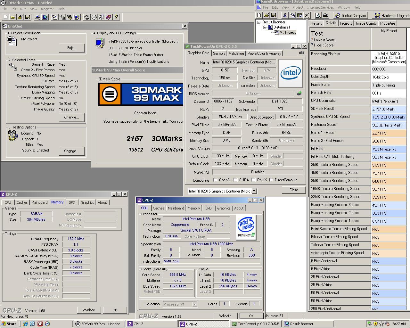Click Print icon in Result Browser toolbar
410x328 pixels.
[325, 15]
